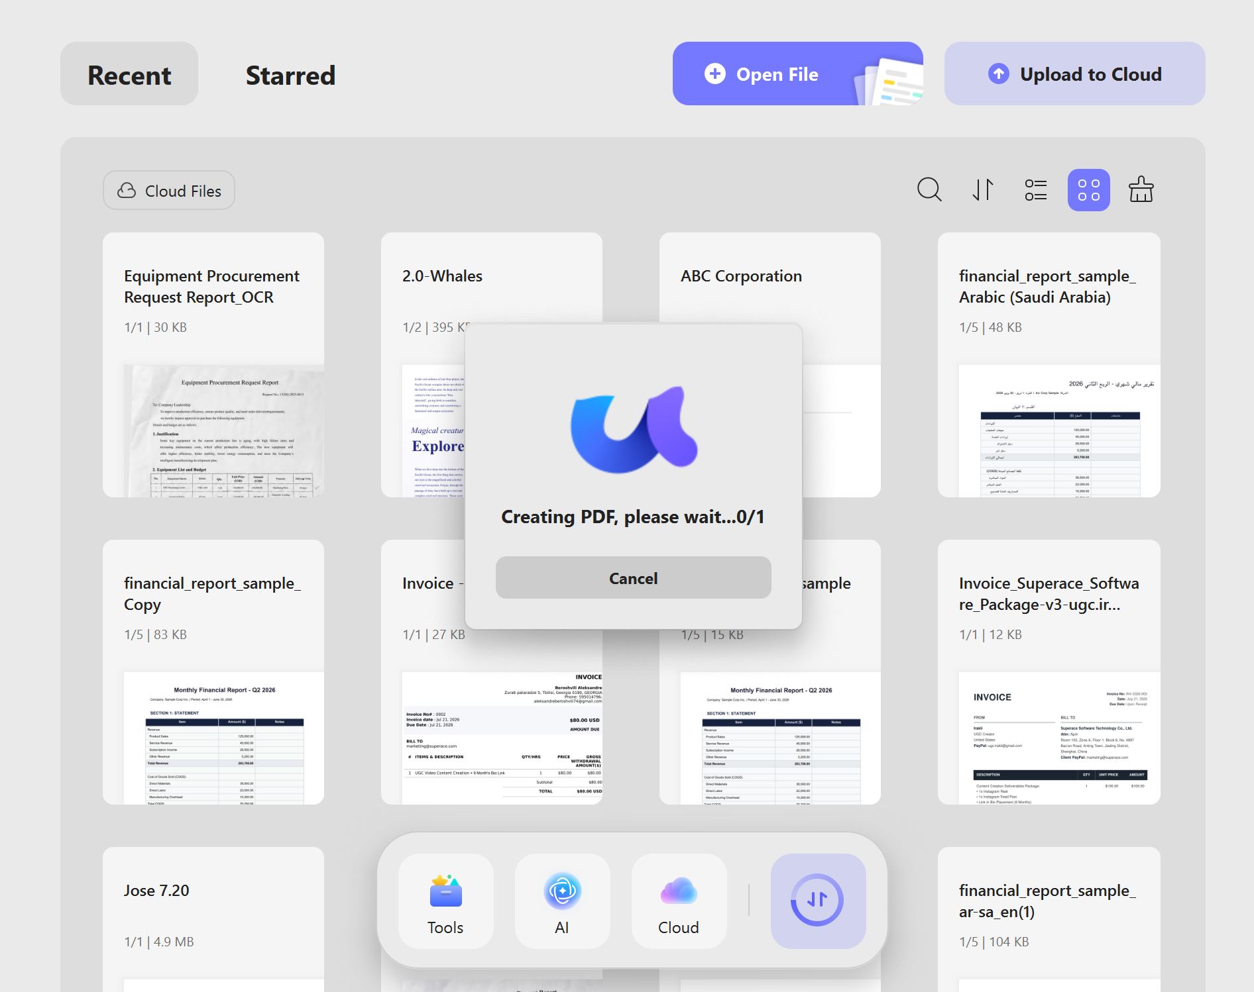Click the 1/5 | 48 KB file info
The width and height of the screenshot is (1254, 992).
990,327
